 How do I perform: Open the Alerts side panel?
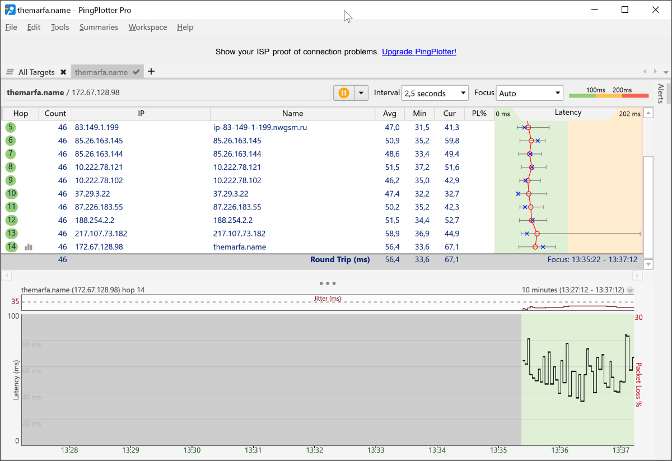(x=661, y=94)
